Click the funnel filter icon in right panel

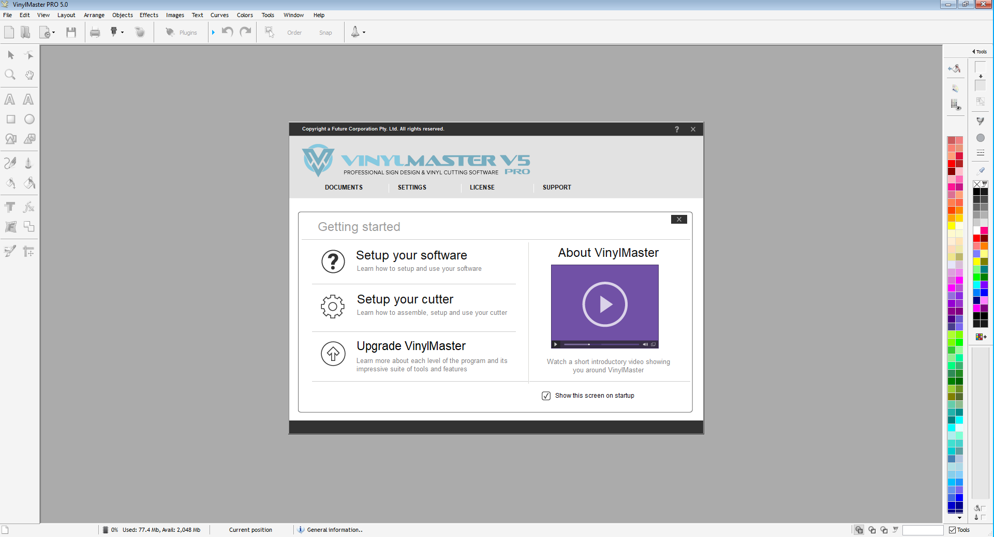click(980, 121)
